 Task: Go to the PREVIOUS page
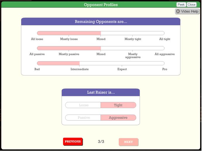click(x=73, y=141)
